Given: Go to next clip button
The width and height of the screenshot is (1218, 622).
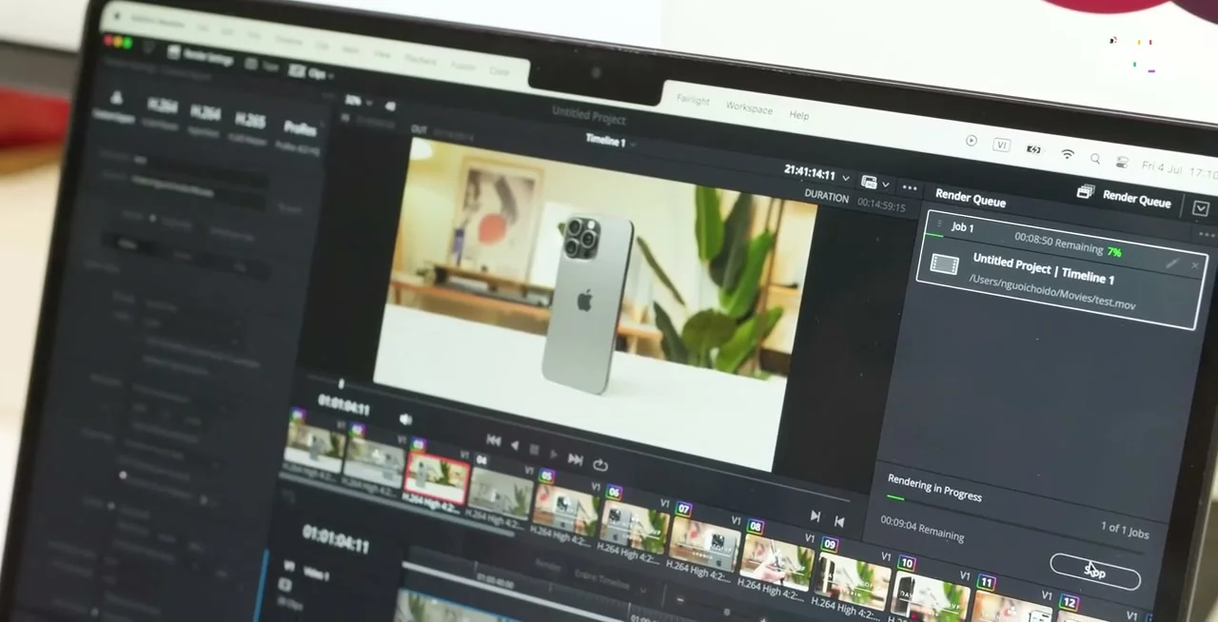Looking at the screenshot, I should click(x=815, y=515).
